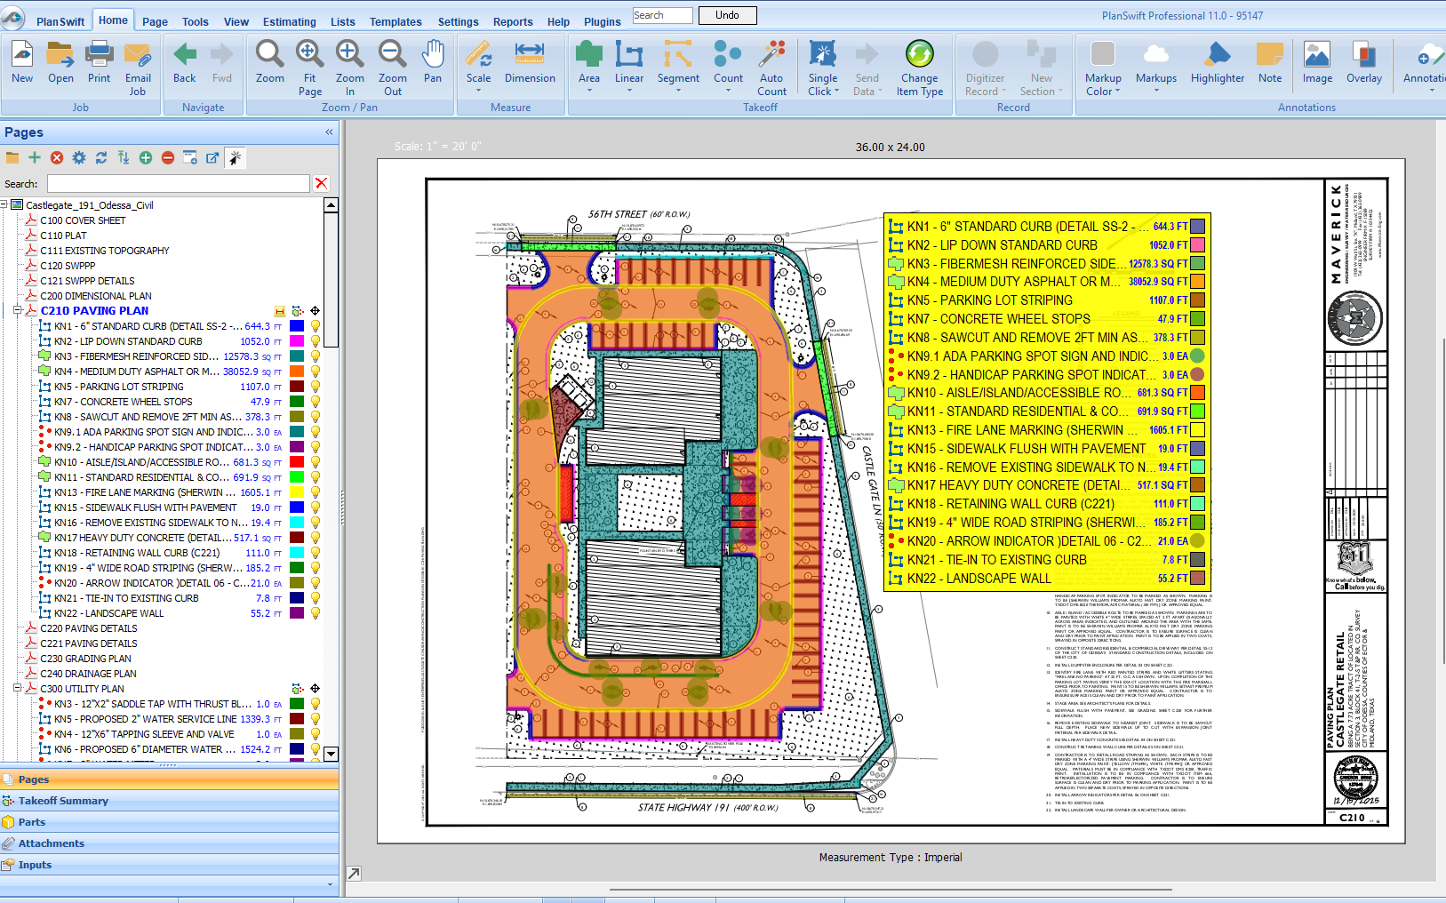Click red color swatch for KN10 aisle item
Screen dimensions: 1446x903
(297, 462)
